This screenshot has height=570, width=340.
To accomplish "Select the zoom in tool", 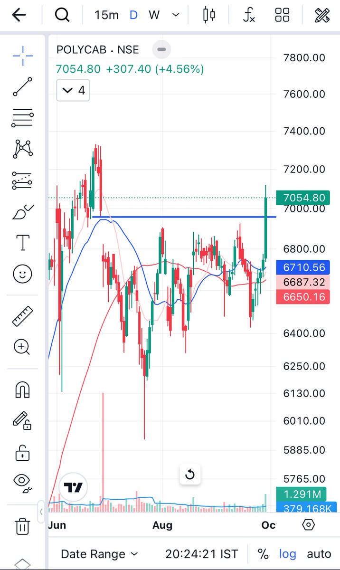I will pos(23,347).
